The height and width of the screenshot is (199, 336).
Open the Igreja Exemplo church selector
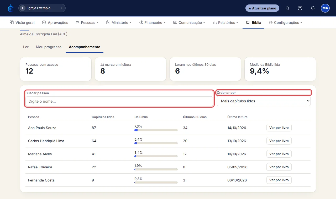click(x=42, y=8)
